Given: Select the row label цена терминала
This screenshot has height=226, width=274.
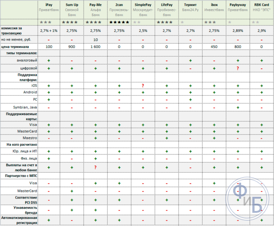Looking at the screenshot, I should point(15,47).
